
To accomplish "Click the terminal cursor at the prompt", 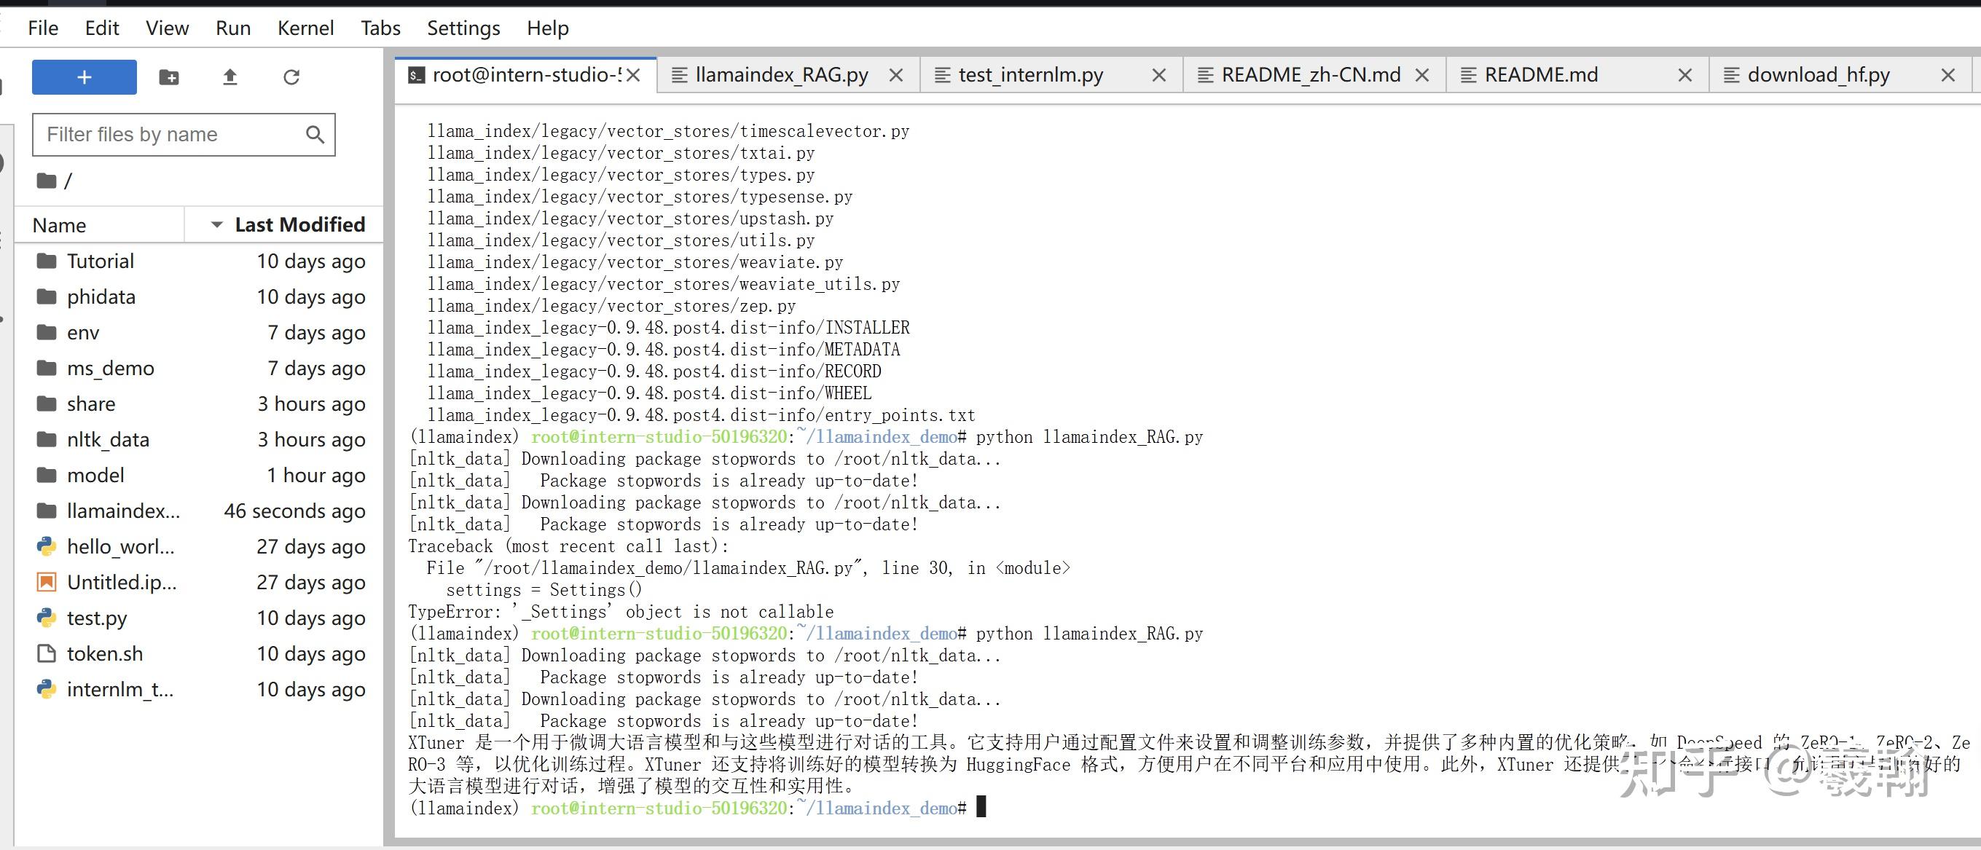I will click(981, 807).
